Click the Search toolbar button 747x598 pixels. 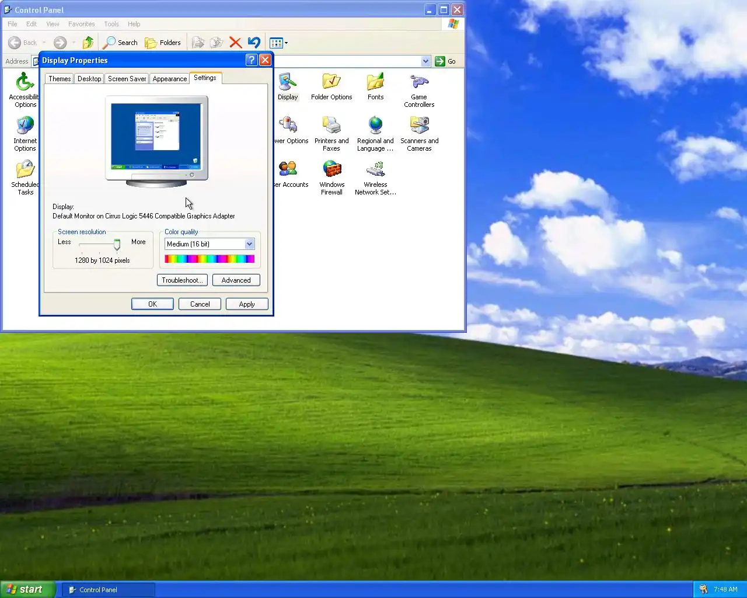pyautogui.click(x=120, y=43)
